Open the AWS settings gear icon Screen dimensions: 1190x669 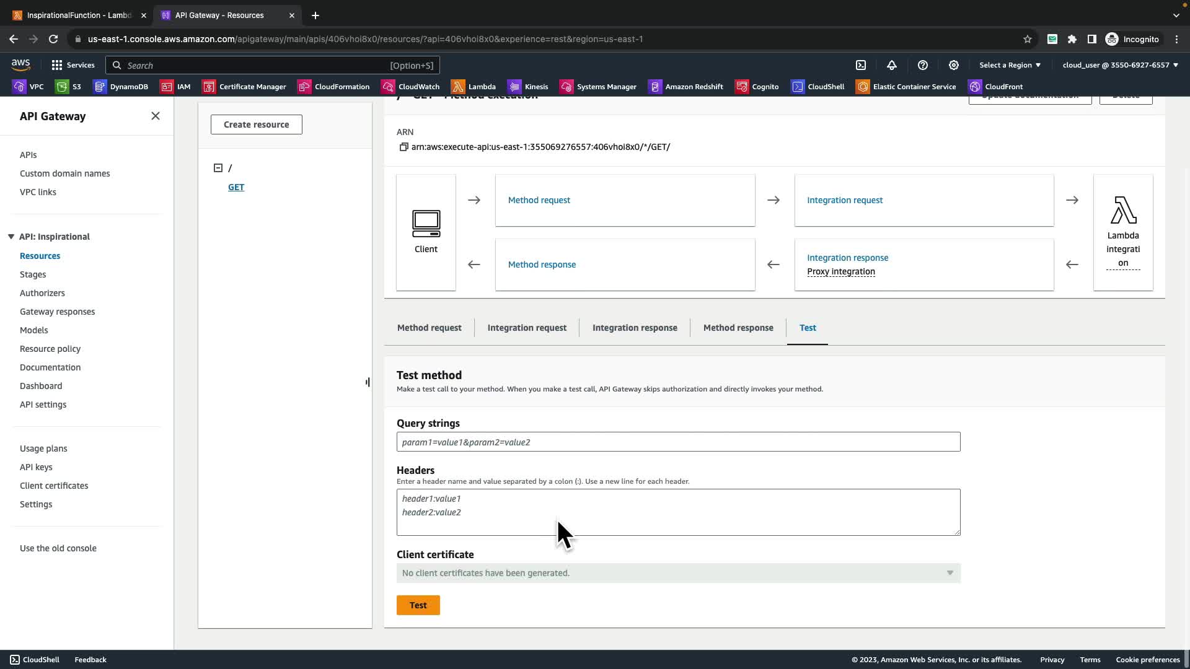pos(954,65)
